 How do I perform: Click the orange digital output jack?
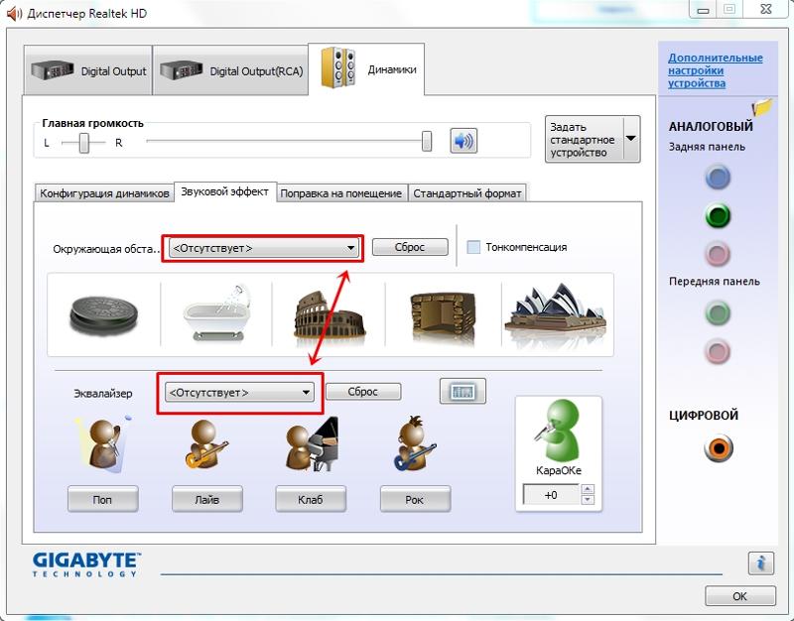(x=718, y=448)
